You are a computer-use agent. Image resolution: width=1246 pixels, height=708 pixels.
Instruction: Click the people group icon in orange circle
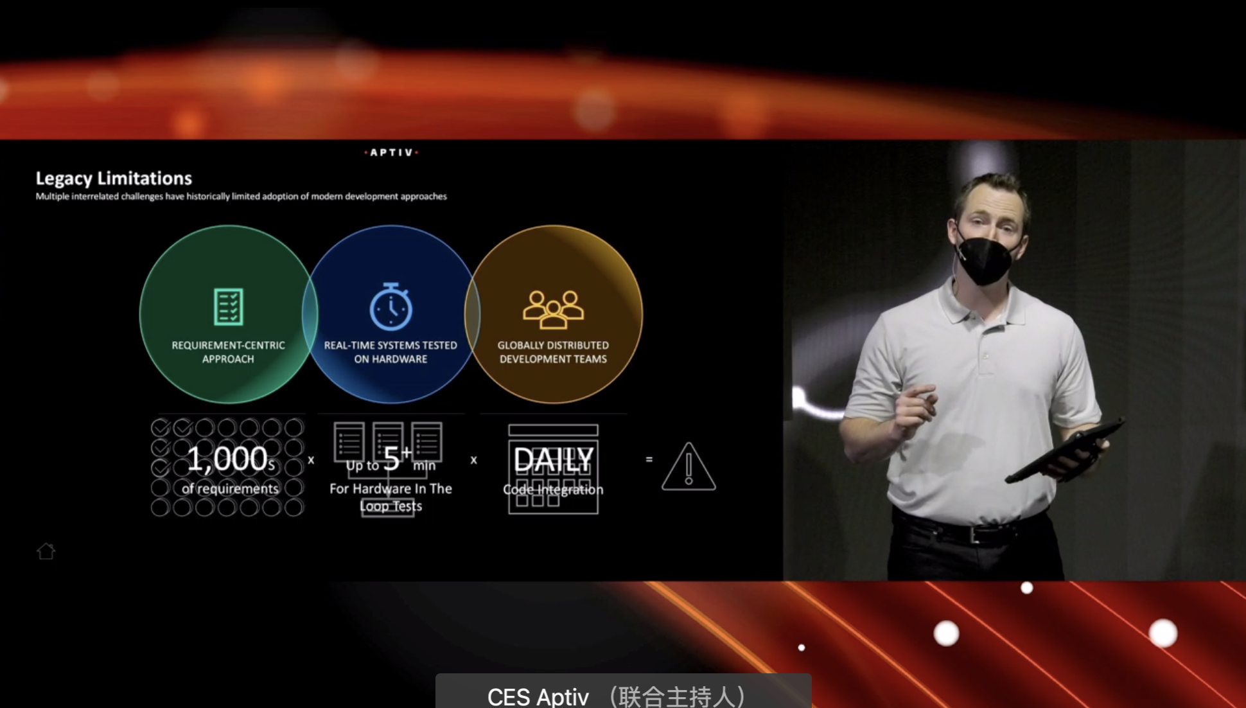coord(553,309)
